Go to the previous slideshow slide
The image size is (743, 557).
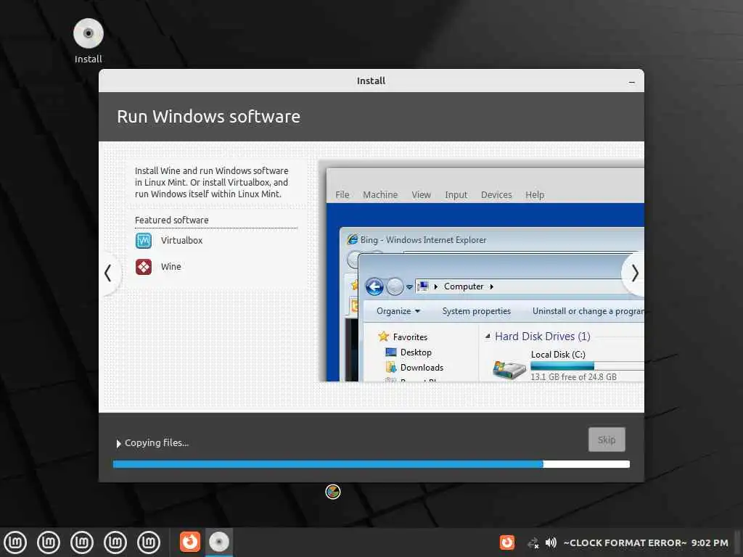[x=108, y=273]
